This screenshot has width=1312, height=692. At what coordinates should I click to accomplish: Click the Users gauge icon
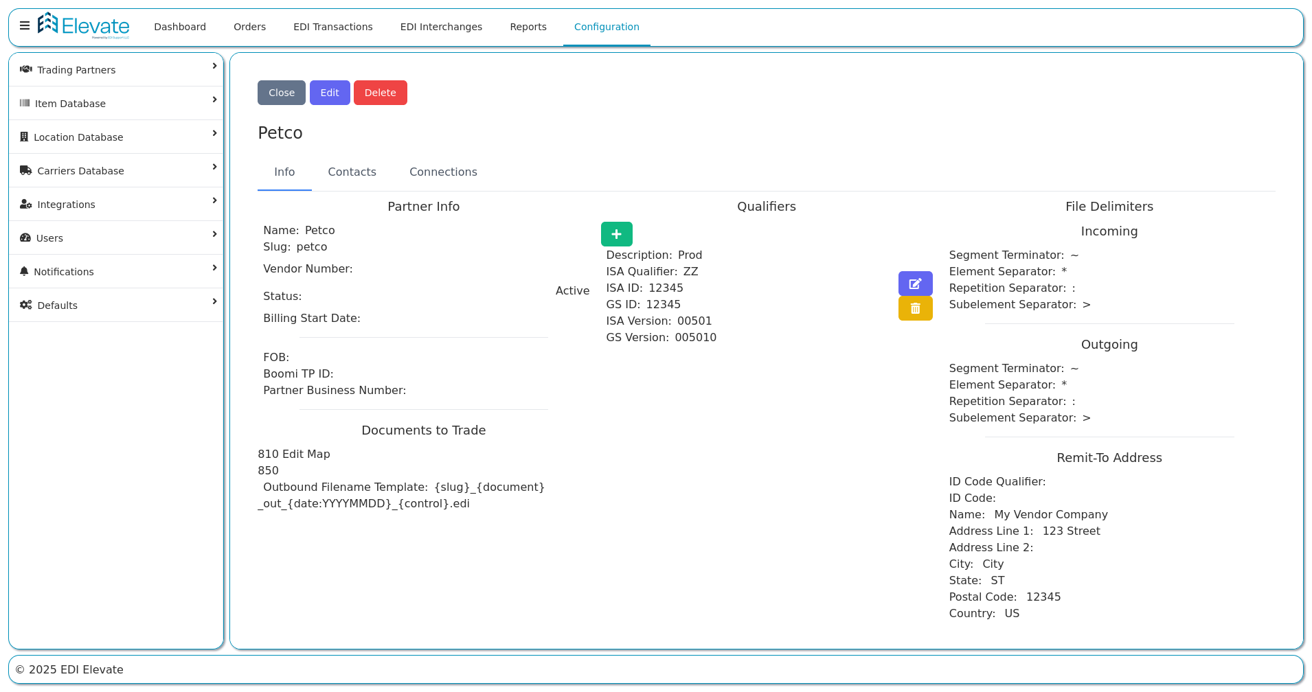pyautogui.click(x=25, y=238)
